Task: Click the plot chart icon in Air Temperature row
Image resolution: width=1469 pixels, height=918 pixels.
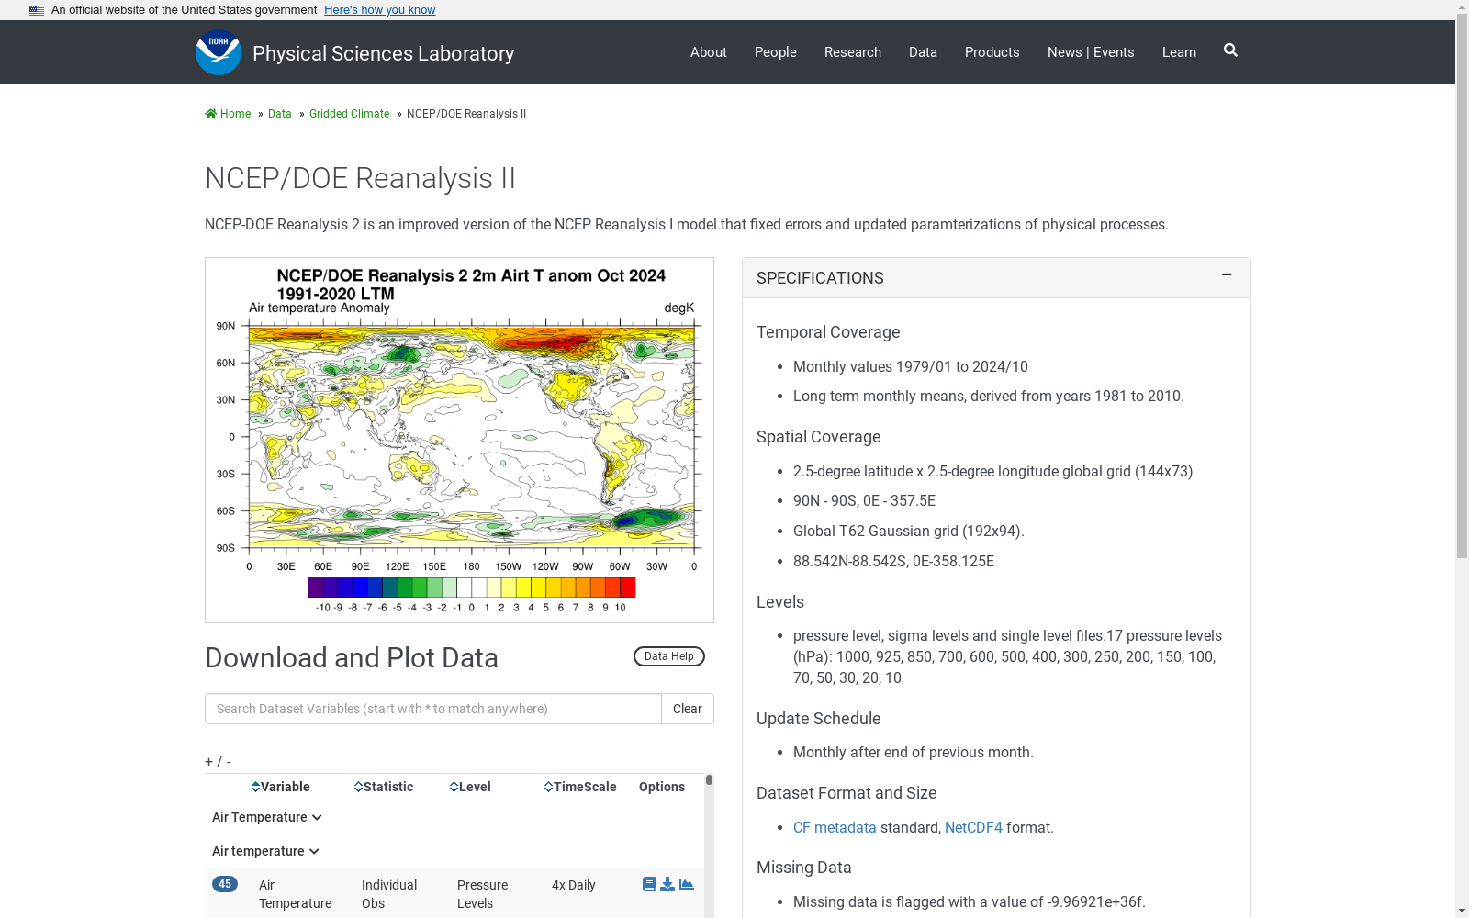Action: tap(687, 884)
